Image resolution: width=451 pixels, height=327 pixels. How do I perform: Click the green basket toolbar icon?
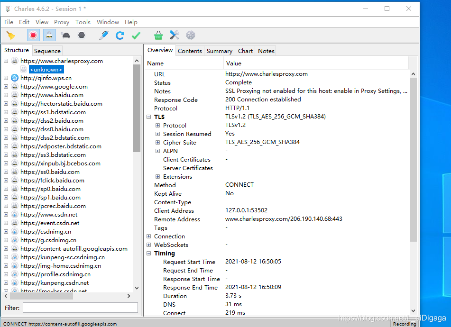[x=158, y=36]
